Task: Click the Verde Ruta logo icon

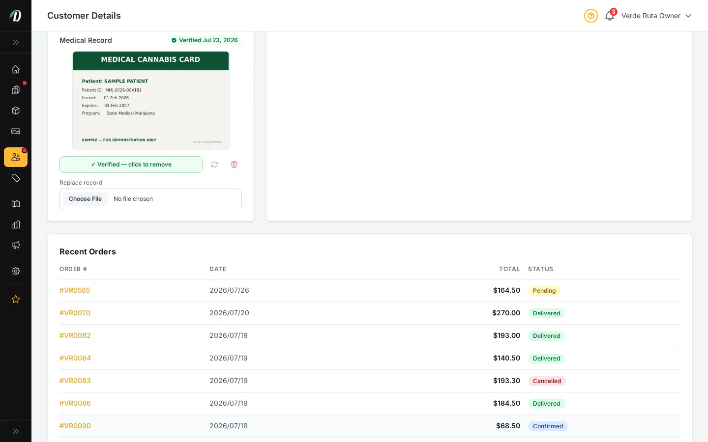Action: pyautogui.click(x=16, y=16)
